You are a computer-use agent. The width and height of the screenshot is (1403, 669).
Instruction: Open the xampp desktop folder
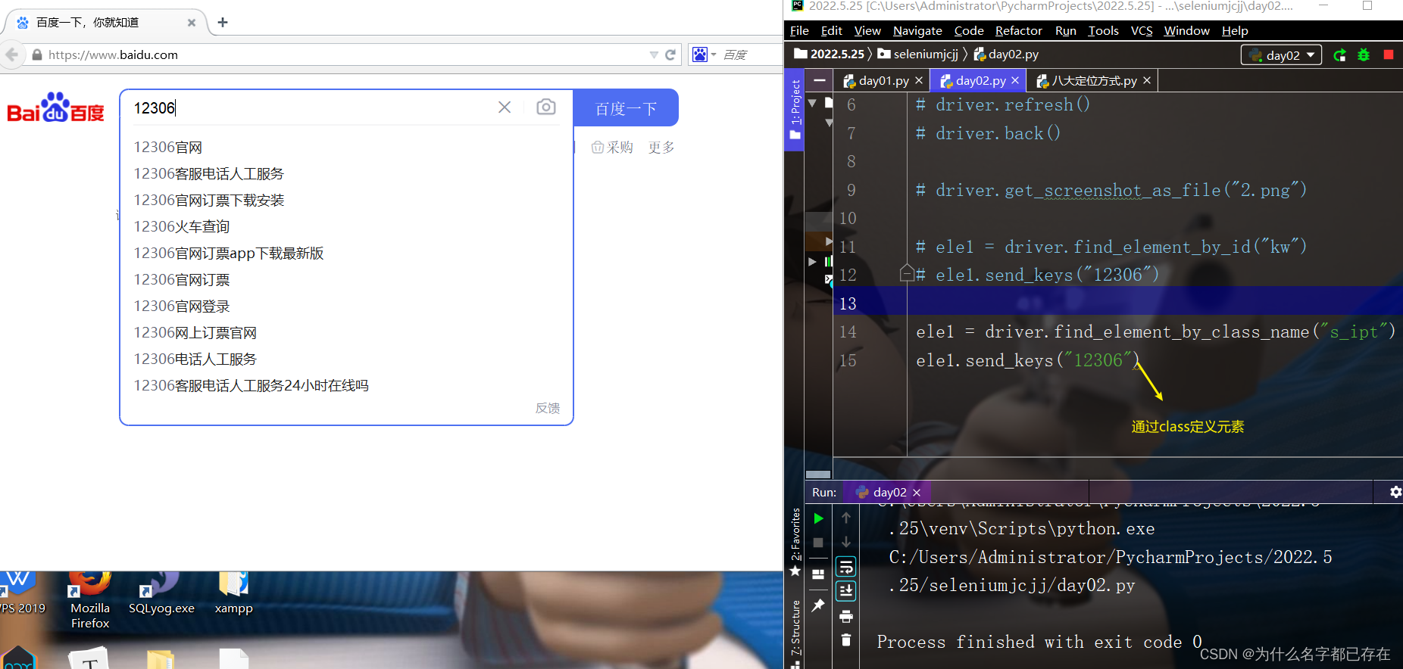coord(233,595)
